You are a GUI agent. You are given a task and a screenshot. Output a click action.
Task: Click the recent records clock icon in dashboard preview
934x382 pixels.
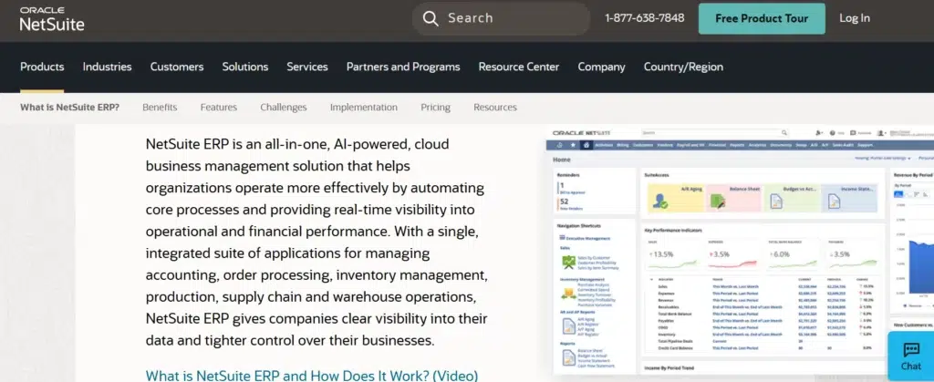coord(559,145)
